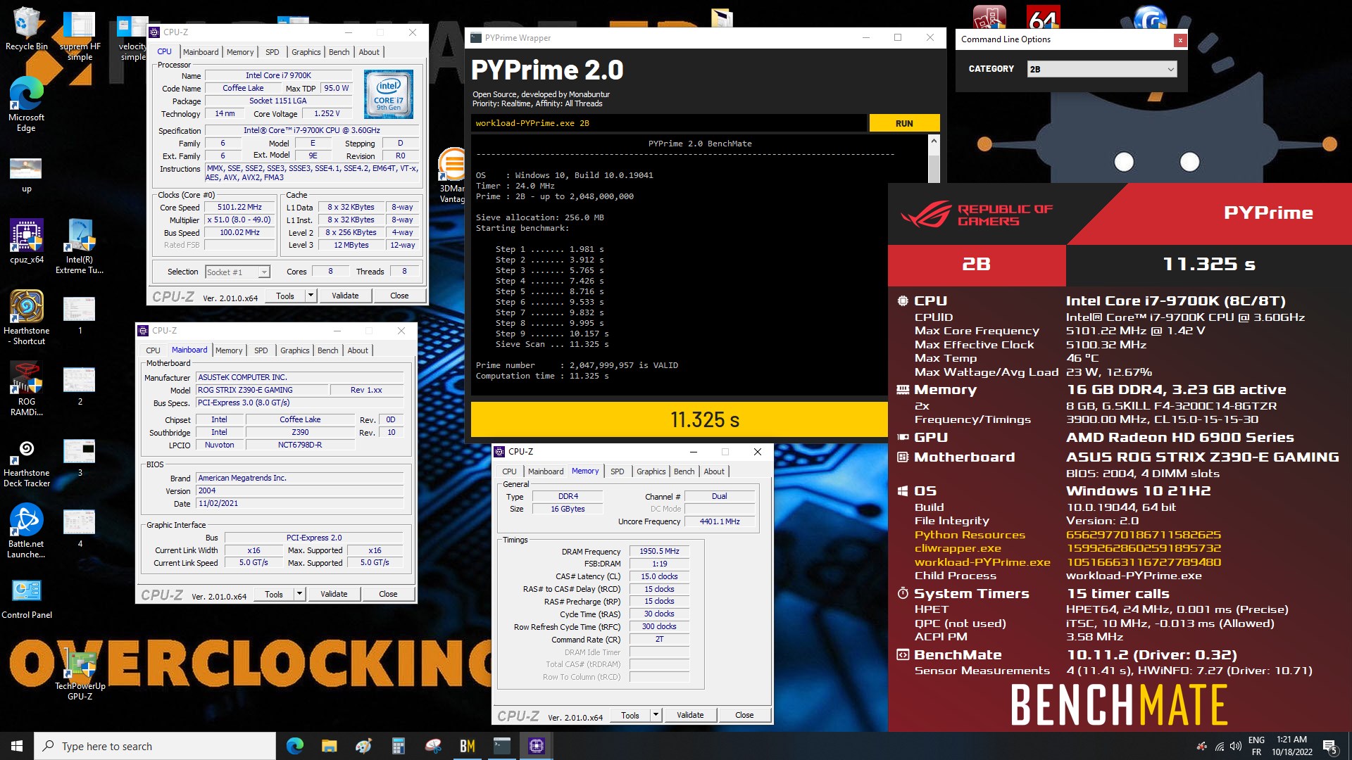Open the Recycle Bin desktop icon
1352x760 pixels.
(x=26, y=30)
